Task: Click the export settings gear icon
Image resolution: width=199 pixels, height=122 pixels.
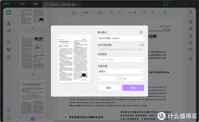Action: tap(141, 32)
